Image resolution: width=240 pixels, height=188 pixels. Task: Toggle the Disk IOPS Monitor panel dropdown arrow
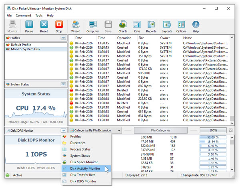(x=63, y=131)
